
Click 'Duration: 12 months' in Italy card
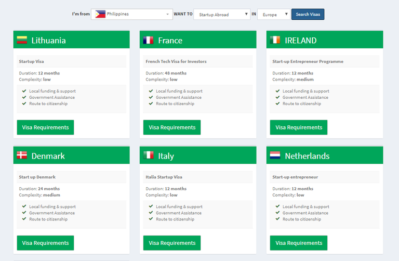[166, 189]
